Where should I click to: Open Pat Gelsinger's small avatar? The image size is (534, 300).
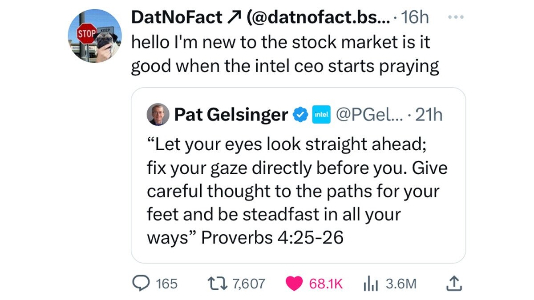tap(158, 115)
